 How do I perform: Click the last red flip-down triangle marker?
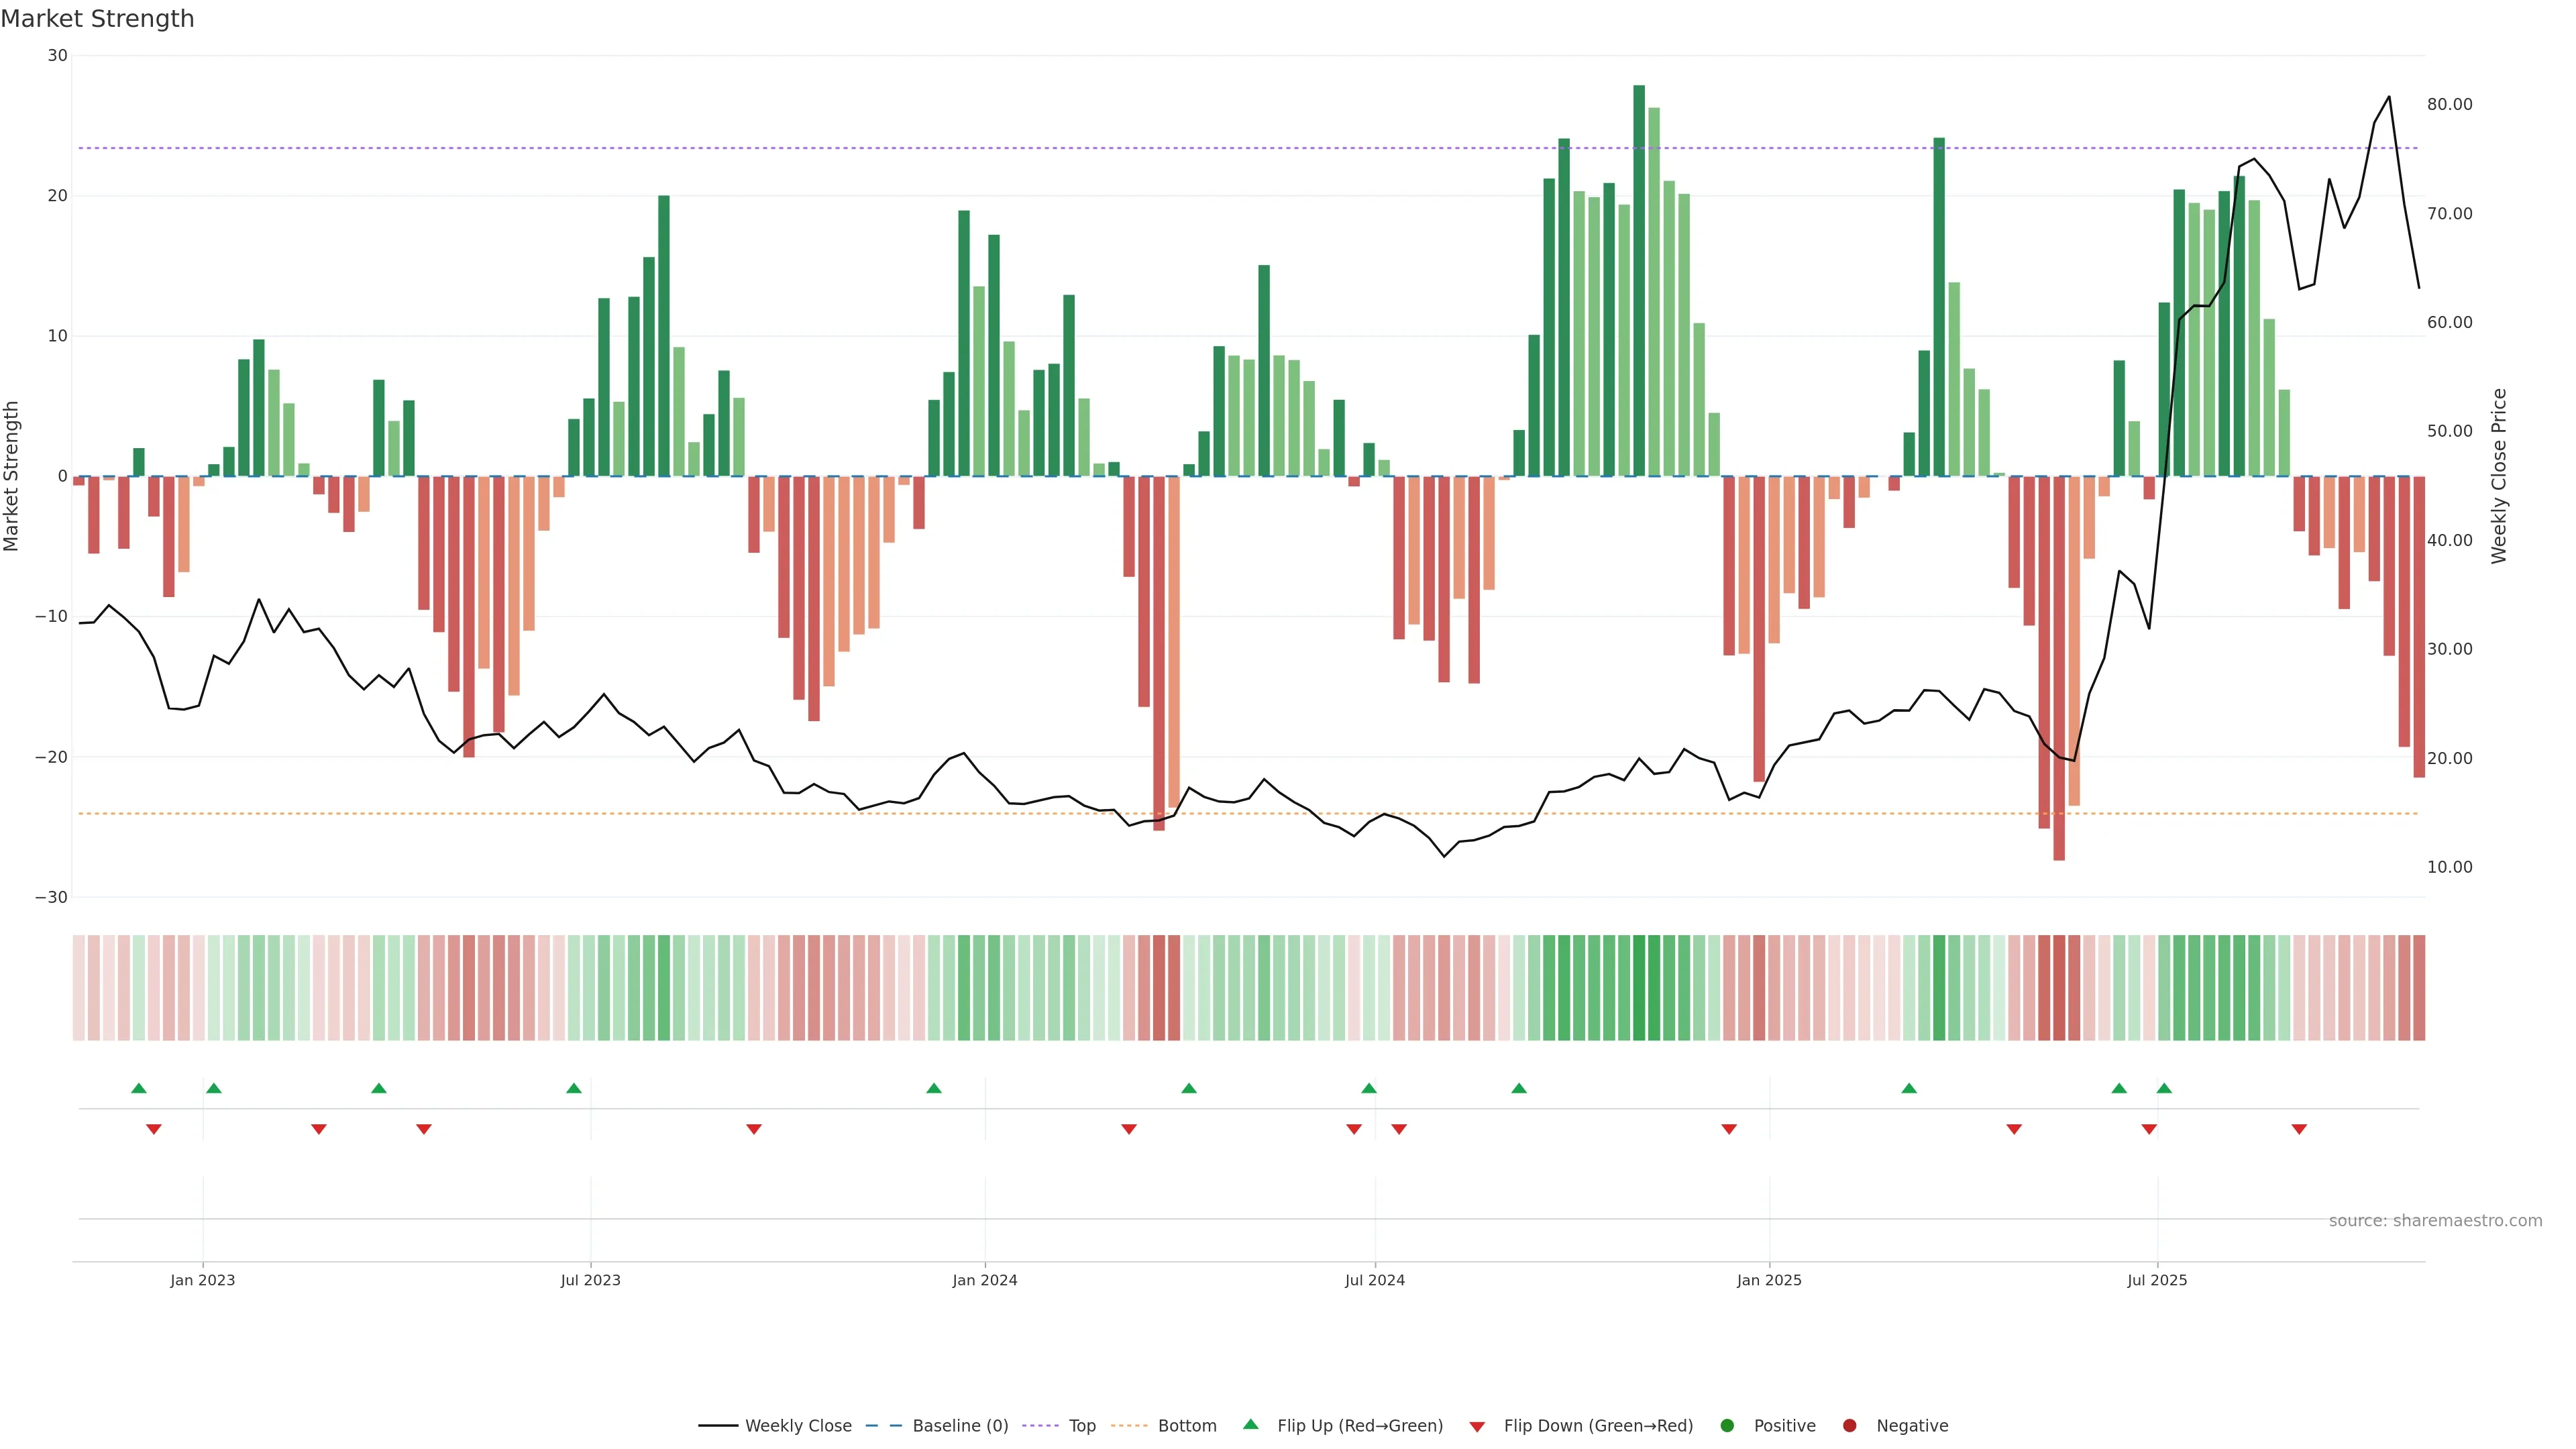(2299, 1129)
